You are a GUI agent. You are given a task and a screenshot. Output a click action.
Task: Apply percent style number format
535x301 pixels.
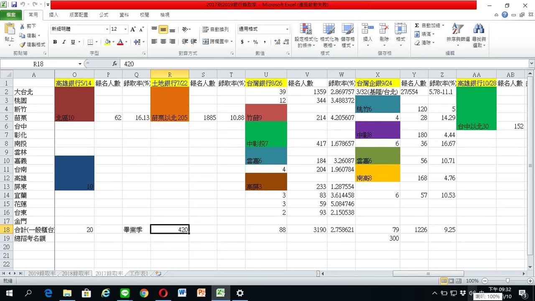pos(255,42)
